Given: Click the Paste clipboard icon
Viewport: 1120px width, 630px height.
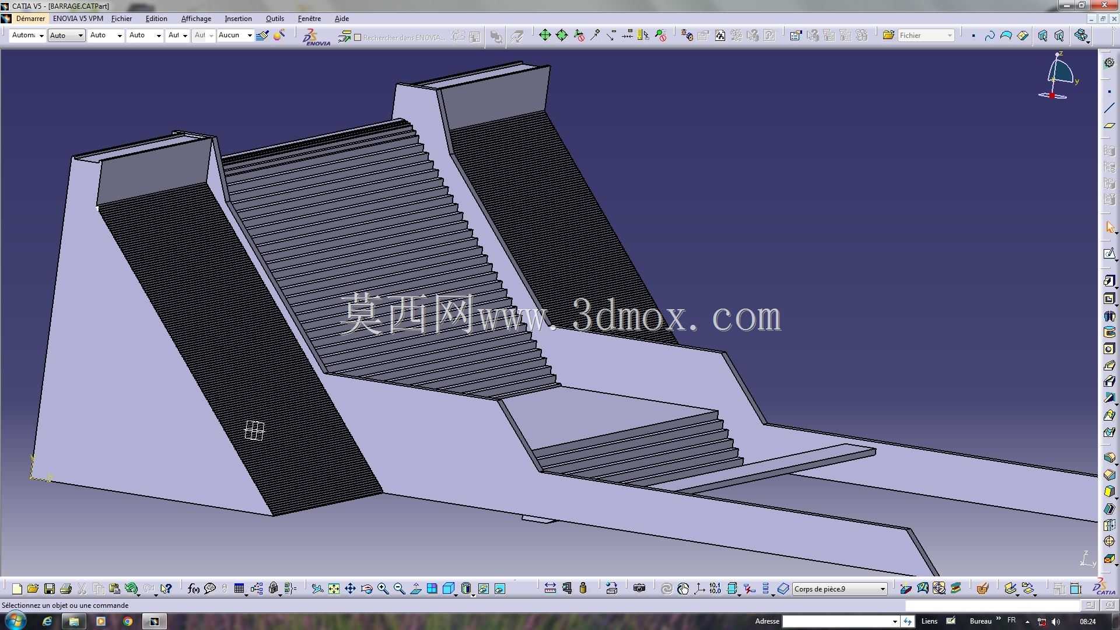Looking at the screenshot, I should pos(114,589).
